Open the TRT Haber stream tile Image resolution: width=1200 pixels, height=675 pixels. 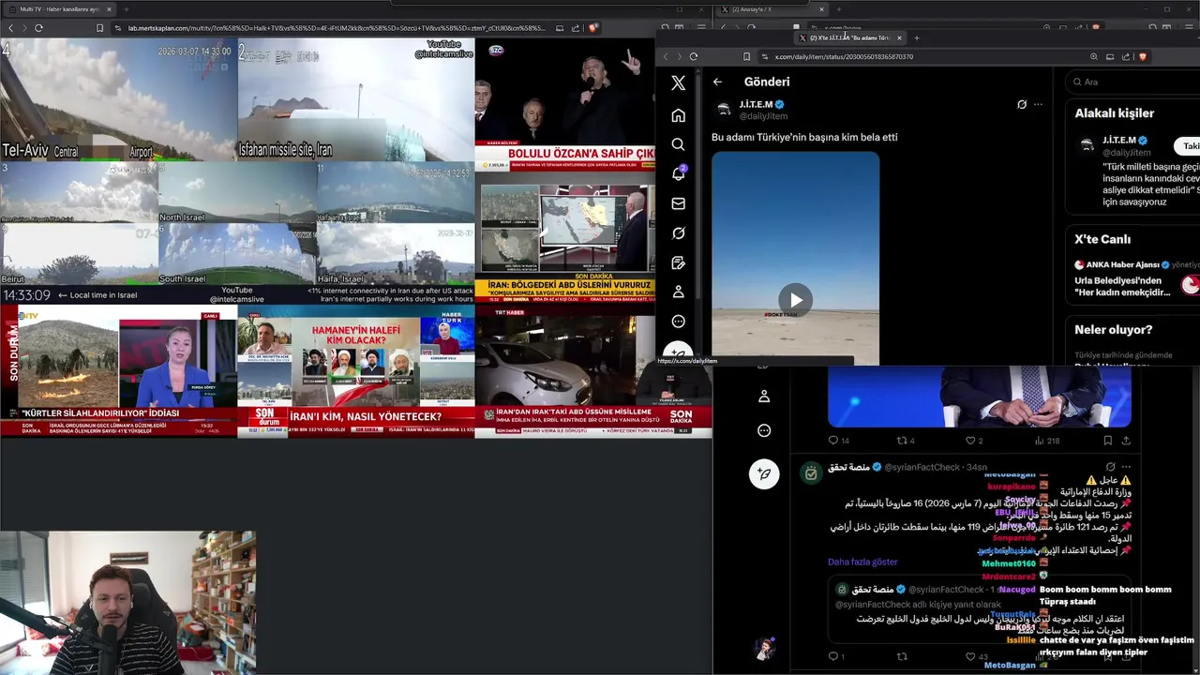[x=592, y=371]
